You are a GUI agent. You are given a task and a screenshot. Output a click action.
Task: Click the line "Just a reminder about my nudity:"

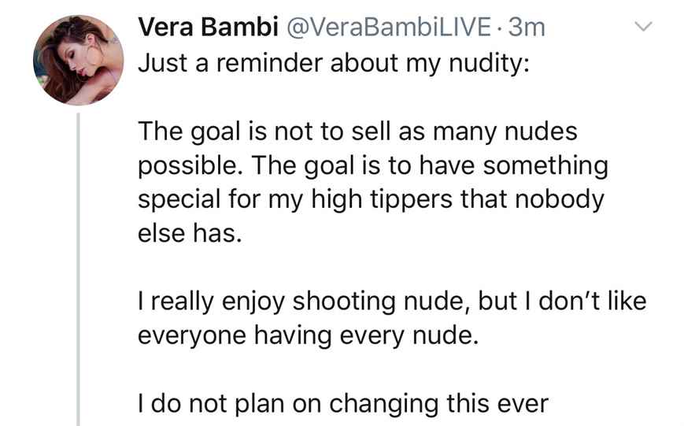click(335, 63)
